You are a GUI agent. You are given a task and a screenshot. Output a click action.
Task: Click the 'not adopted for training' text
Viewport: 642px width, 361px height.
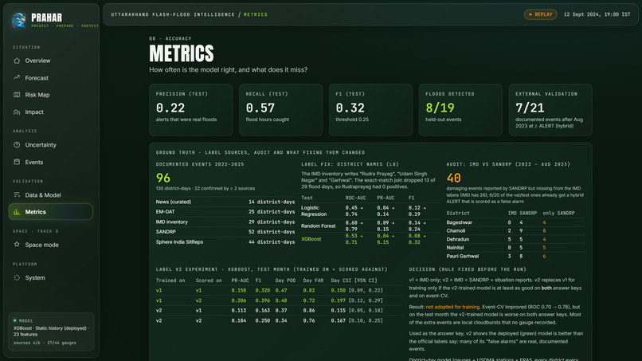click(x=452, y=307)
